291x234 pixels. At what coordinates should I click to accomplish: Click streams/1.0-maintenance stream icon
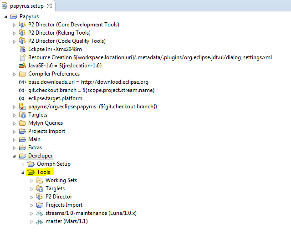[x=40, y=213]
